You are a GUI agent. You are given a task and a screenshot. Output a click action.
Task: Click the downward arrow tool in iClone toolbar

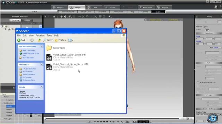point(58,17)
